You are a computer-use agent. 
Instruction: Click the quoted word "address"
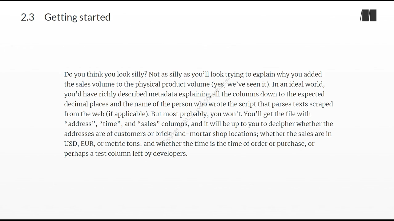(80, 124)
